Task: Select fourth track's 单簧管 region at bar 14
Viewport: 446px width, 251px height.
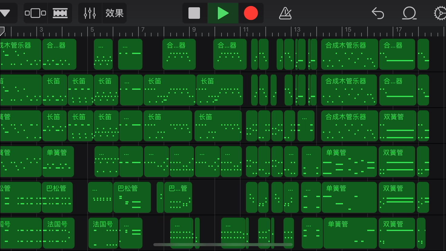Action: click(349, 162)
